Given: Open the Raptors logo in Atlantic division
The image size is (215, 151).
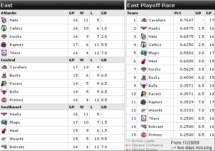Looking at the screenshot, I should point(4,45).
